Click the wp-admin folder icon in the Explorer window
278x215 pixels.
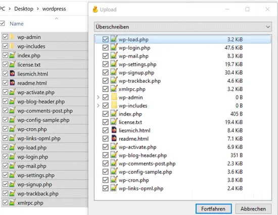point(12,37)
